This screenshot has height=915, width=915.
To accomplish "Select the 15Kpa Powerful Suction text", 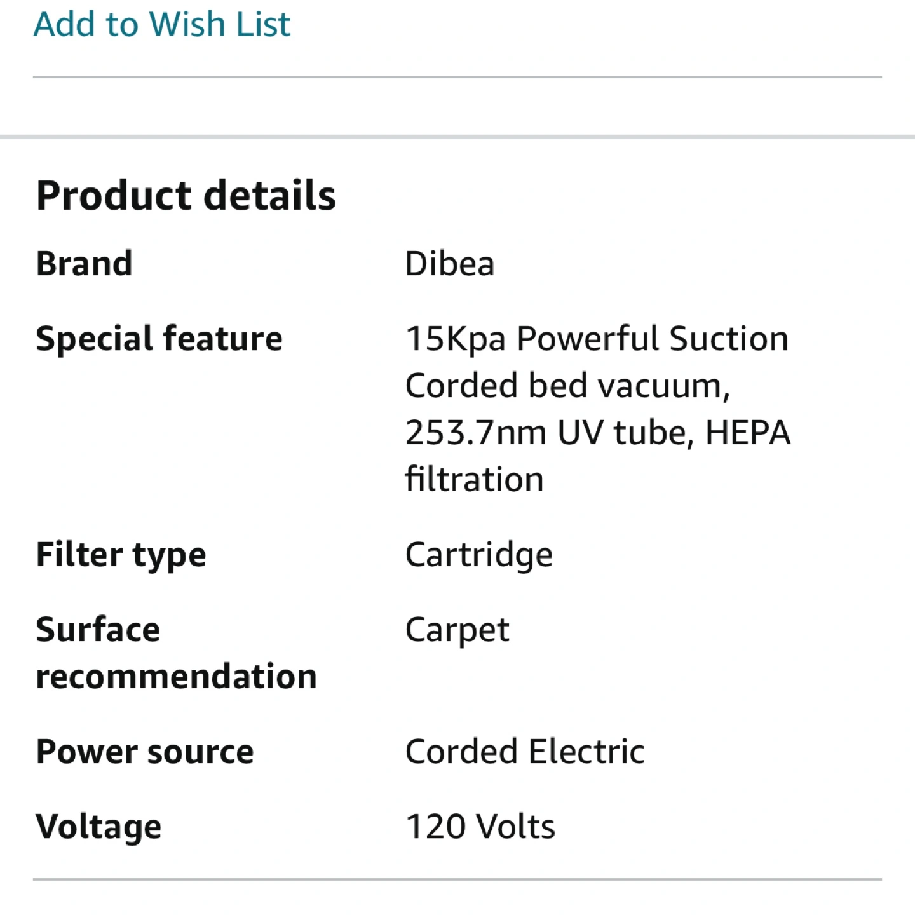I will click(596, 338).
